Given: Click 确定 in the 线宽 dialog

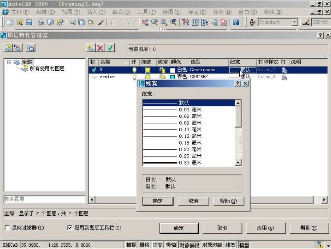Looking at the screenshot, I should point(158,201).
